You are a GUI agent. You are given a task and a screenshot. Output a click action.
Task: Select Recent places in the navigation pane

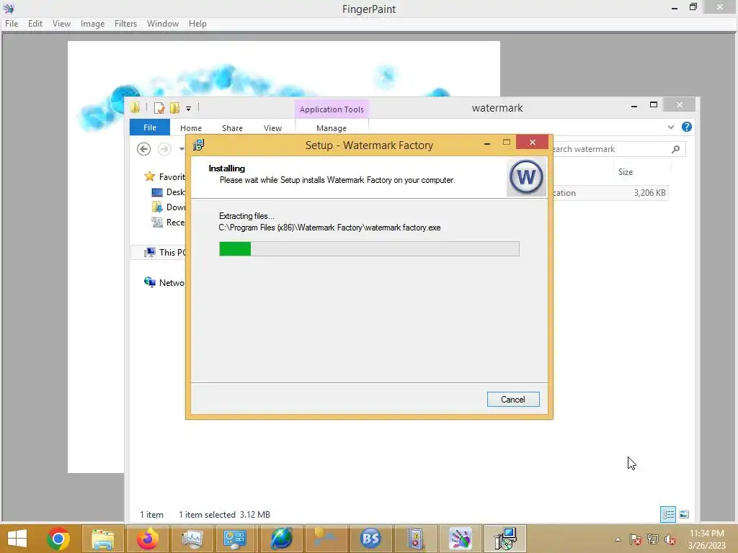(x=168, y=222)
